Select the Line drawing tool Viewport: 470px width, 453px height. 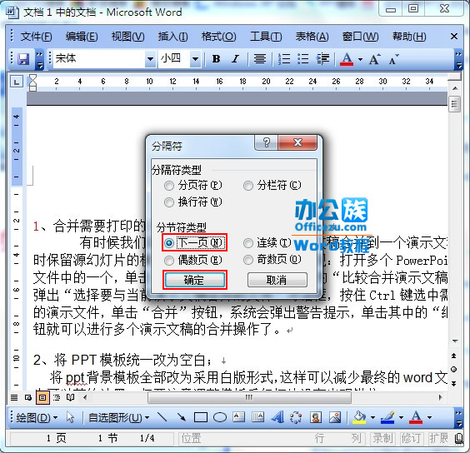(162, 417)
